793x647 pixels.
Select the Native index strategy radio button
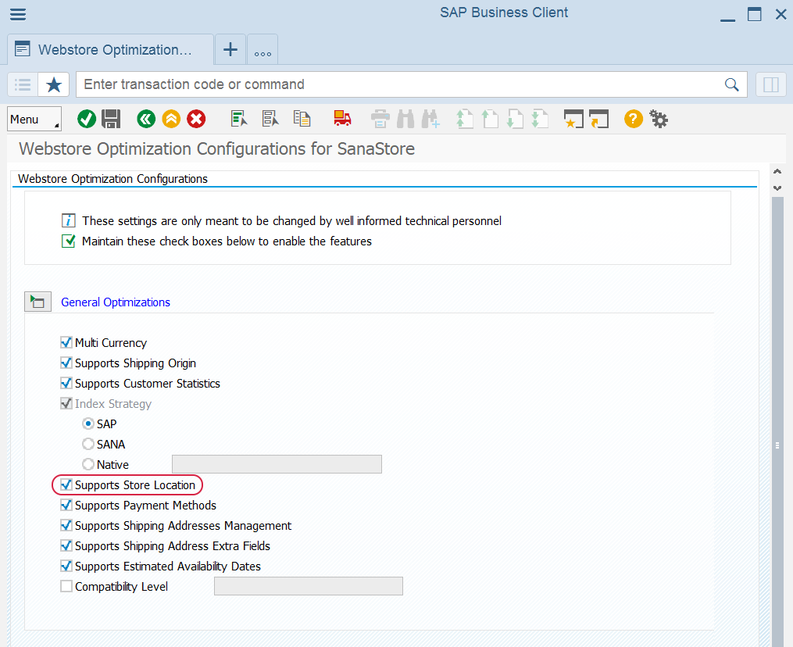tap(88, 464)
